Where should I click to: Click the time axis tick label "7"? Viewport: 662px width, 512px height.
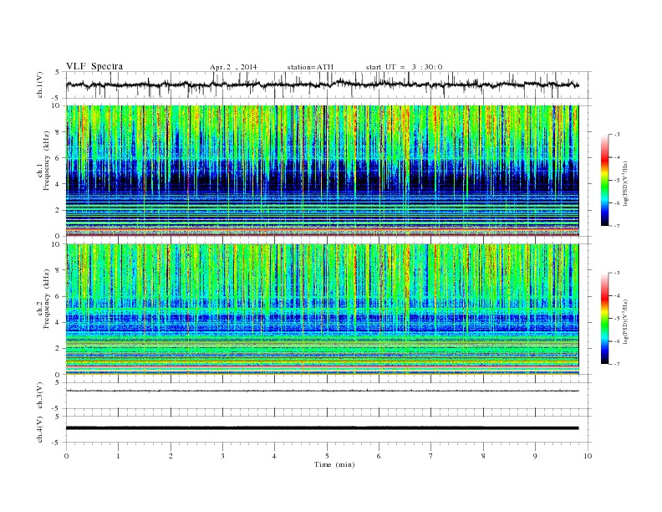coord(431,456)
